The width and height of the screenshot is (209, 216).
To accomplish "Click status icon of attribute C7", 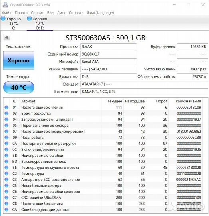I will point(6,198).
